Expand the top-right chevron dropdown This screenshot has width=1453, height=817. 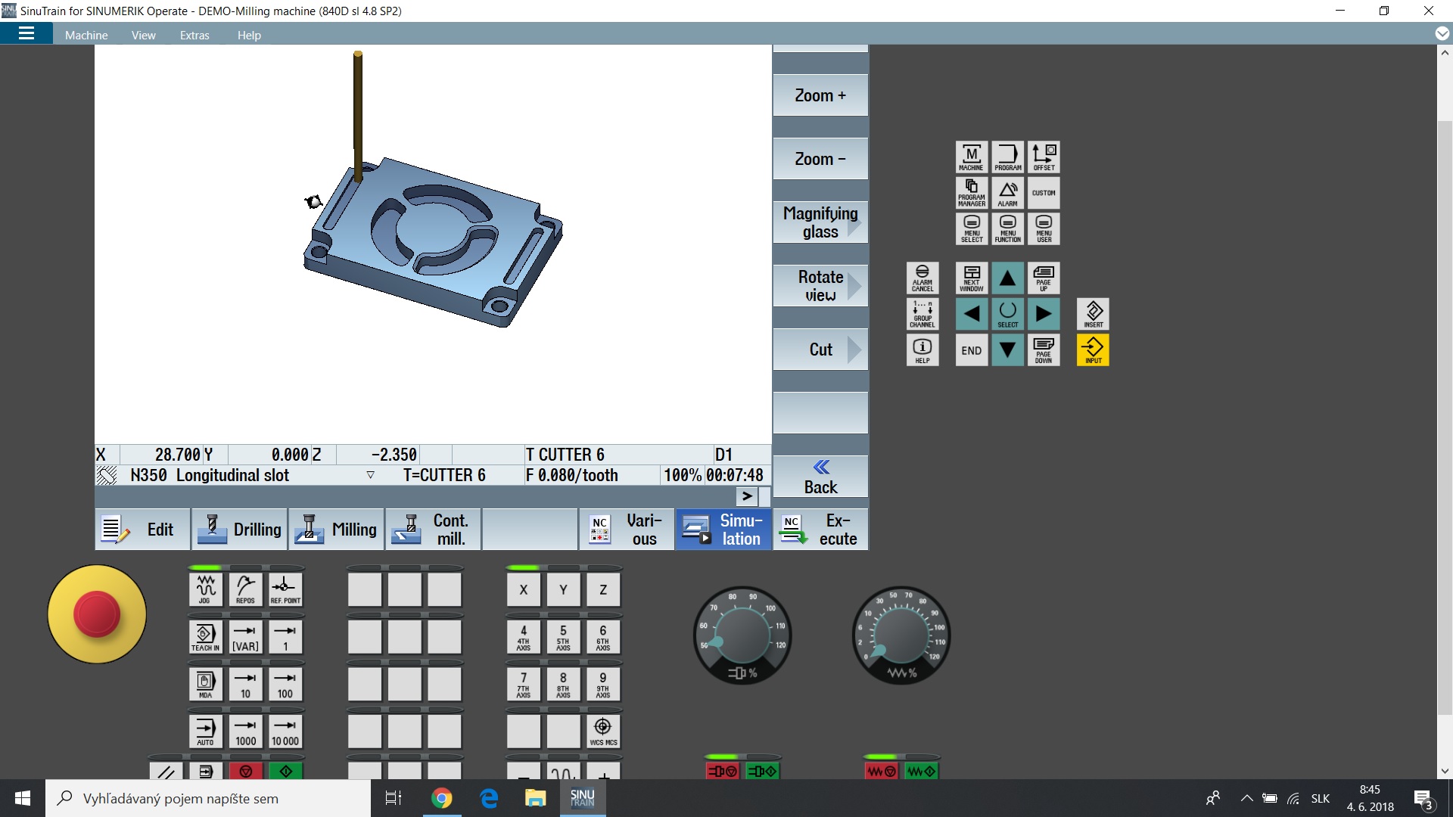click(x=1442, y=34)
